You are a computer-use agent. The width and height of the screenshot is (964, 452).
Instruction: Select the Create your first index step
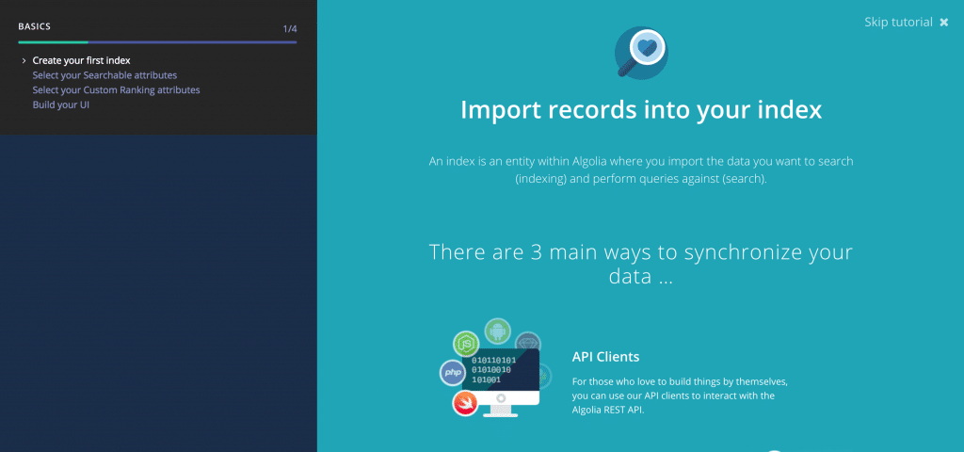coord(81,60)
